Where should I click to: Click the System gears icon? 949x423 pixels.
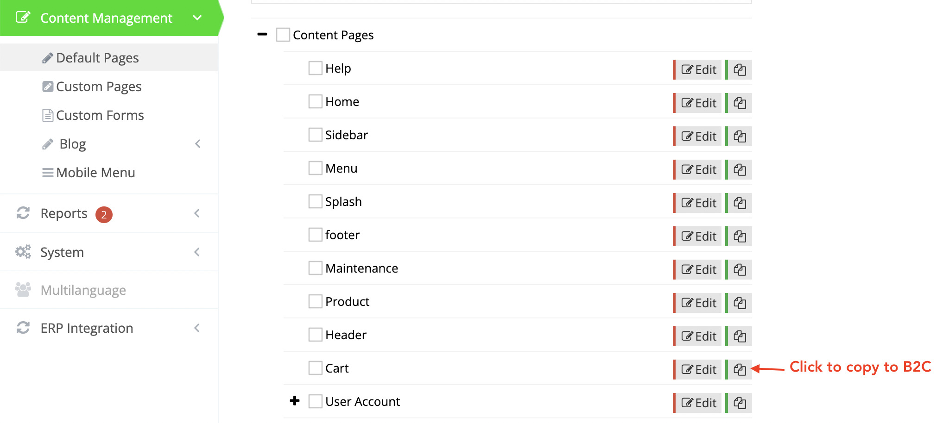point(23,252)
